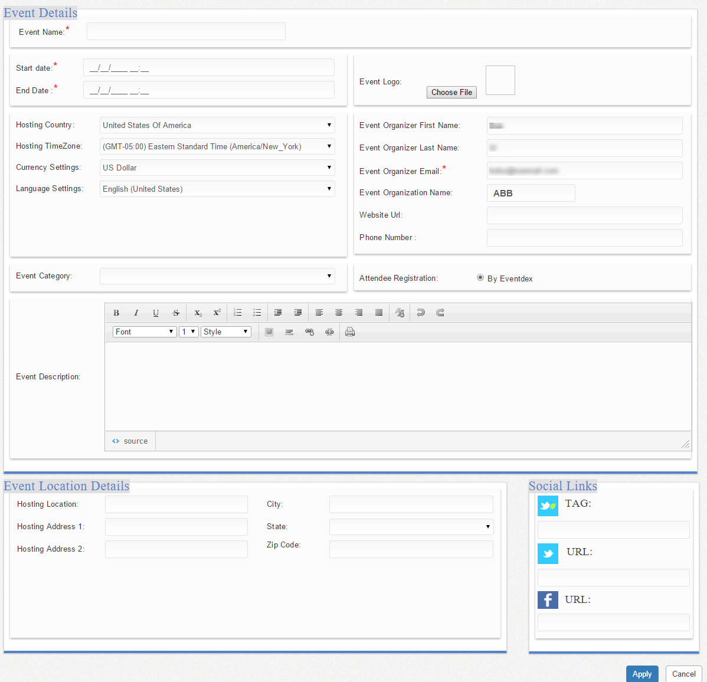Viewport: 707px width, 682px height.
Task: Click the Facebook URL icon
Action: [548, 600]
